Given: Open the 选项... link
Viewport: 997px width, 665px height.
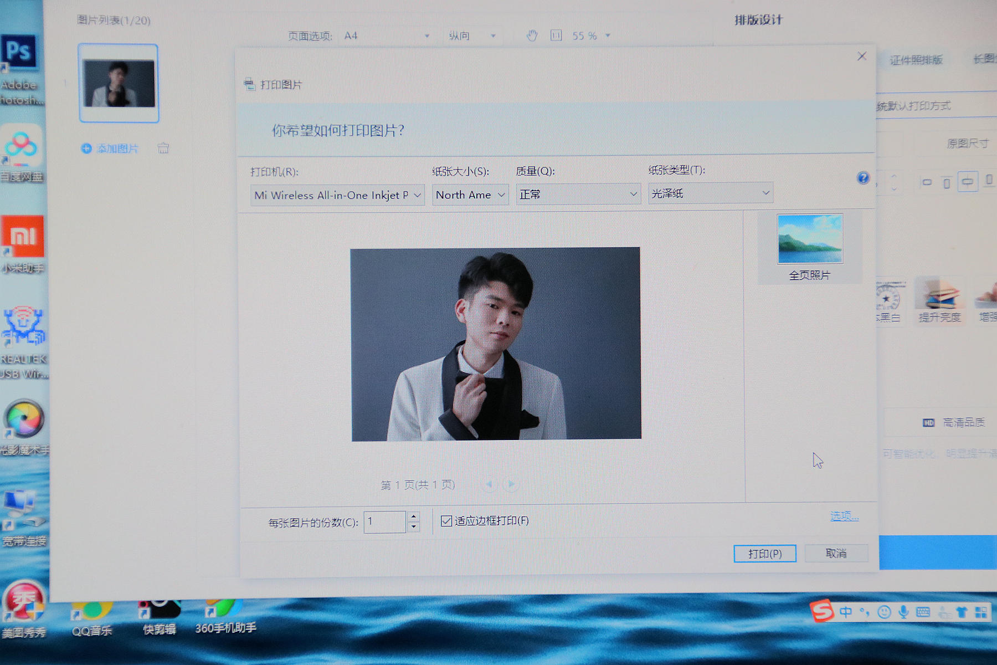Looking at the screenshot, I should click(844, 516).
